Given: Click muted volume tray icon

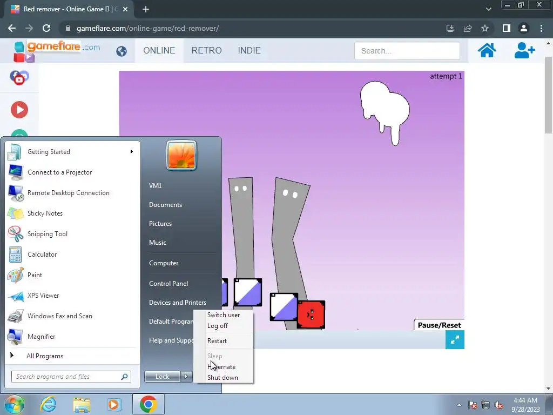Looking at the screenshot, I should pyautogui.click(x=498, y=405).
